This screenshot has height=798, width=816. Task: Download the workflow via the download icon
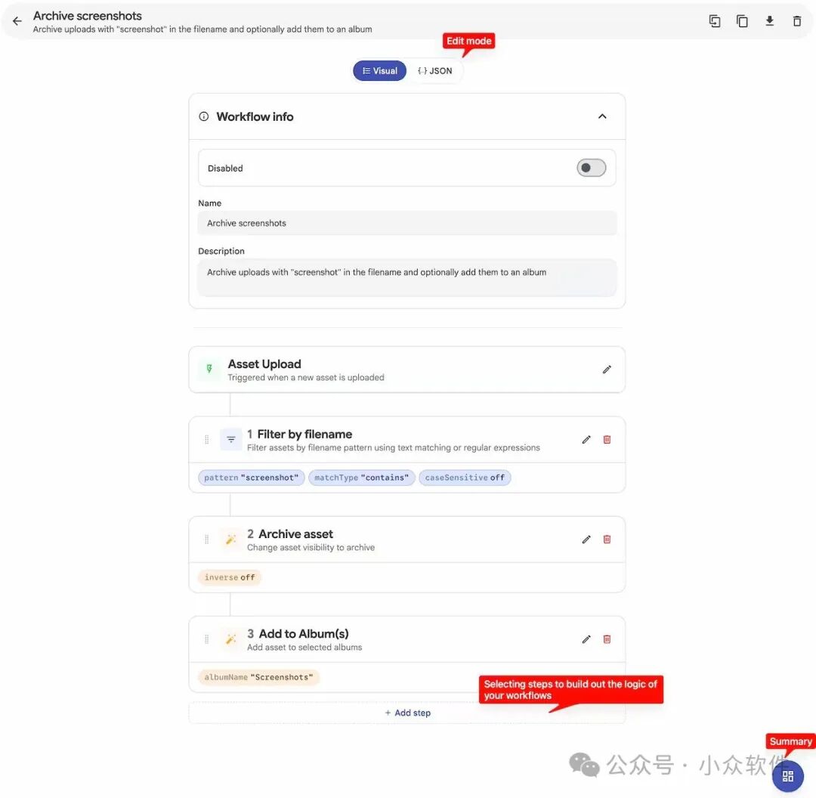point(770,21)
